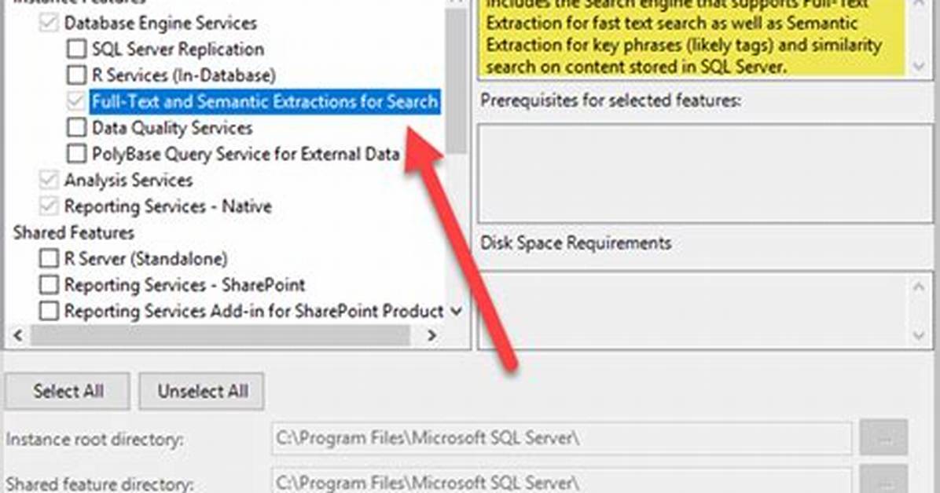
Task: Click the highlighted feature description text
Action: pos(690,37)
